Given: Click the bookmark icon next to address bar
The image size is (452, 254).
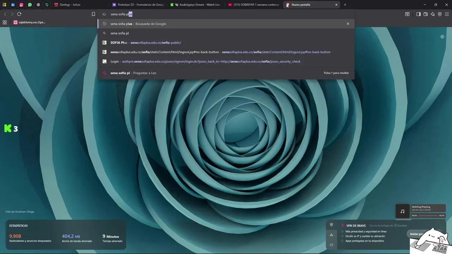Looking at the screenshot, I should pyautogui.click(x=93, y=14).
